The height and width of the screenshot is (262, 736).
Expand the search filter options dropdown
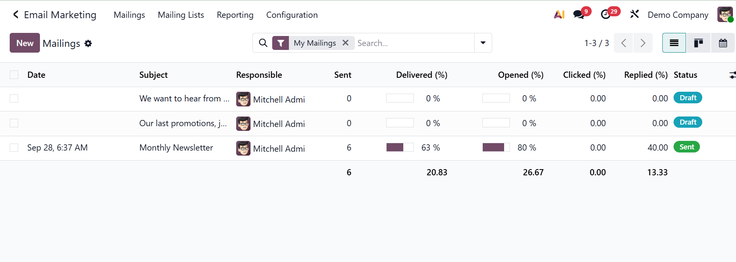(x=483, y=43)
